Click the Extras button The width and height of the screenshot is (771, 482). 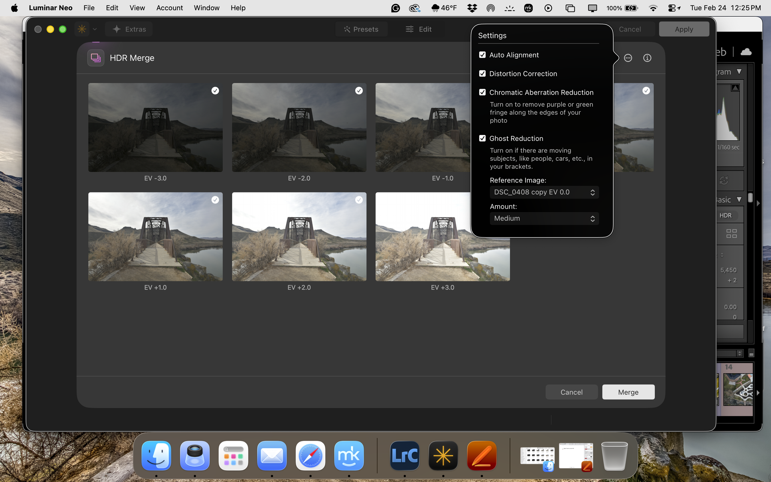tap(129, 29)
